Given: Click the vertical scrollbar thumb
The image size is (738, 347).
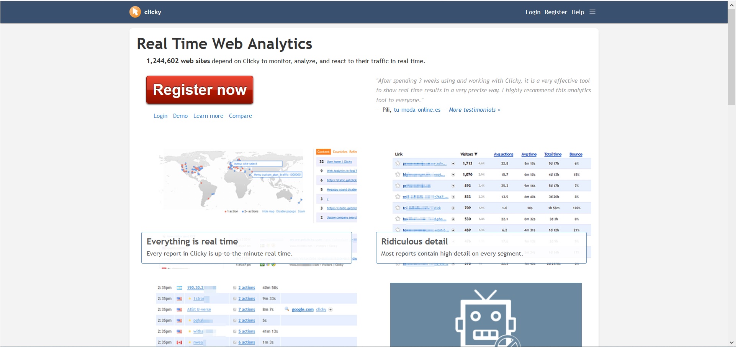Looking at the screenshot, I should (731, 57).
